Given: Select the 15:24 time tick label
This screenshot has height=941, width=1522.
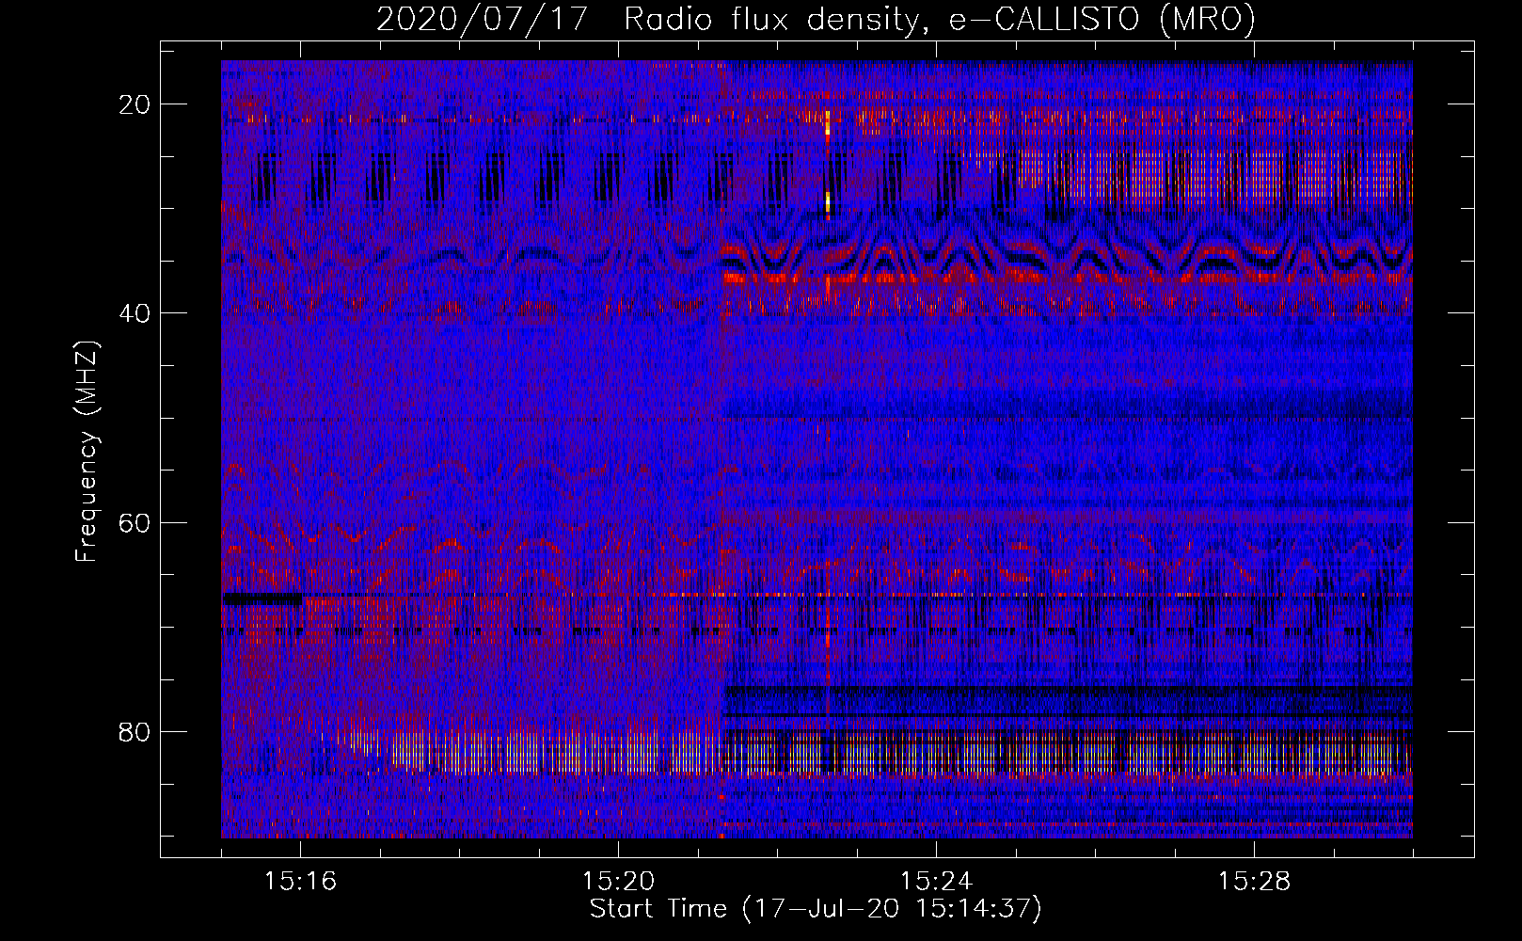Looking at the screenshot, I should point(936,882).
